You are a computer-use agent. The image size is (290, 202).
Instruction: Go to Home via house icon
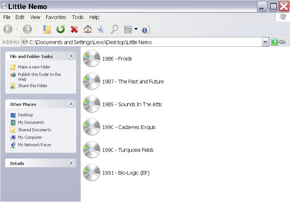click(88, 29)
